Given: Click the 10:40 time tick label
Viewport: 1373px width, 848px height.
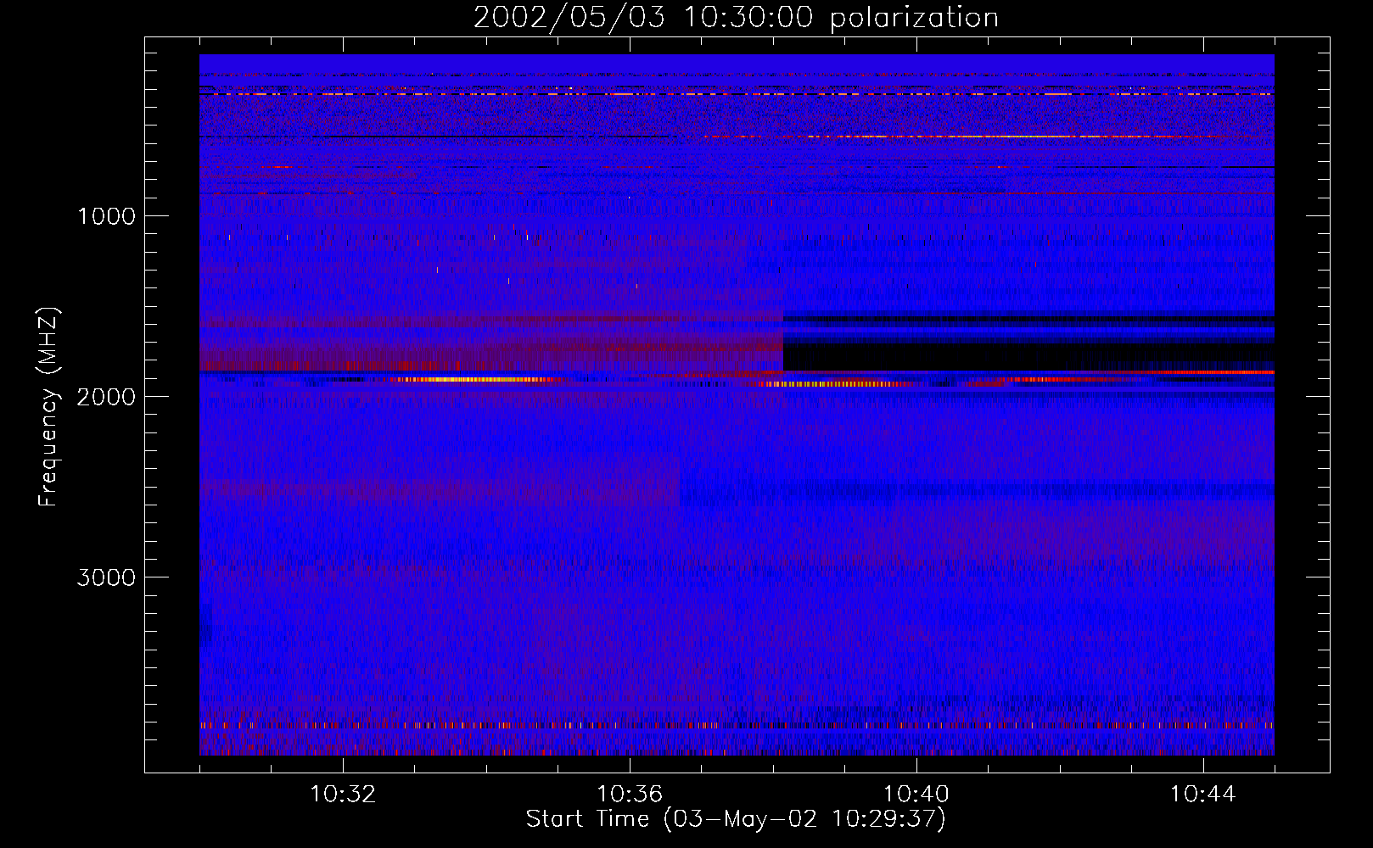Looking at the screenshot, I should pyautogui.click(x=916, y=795).
